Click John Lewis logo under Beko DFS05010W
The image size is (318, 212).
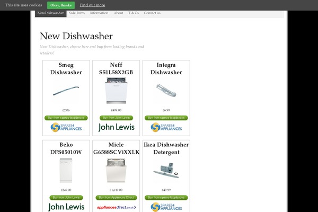click(66, 207)
